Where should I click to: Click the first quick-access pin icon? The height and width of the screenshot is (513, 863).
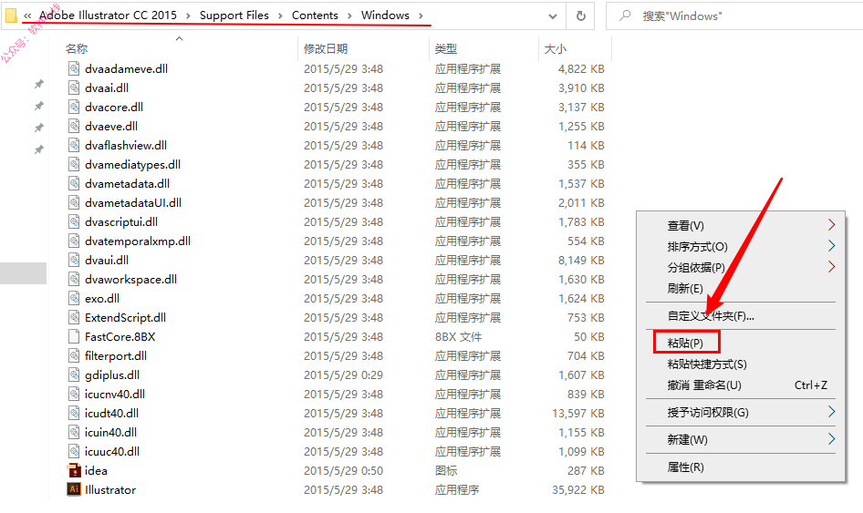38,84
